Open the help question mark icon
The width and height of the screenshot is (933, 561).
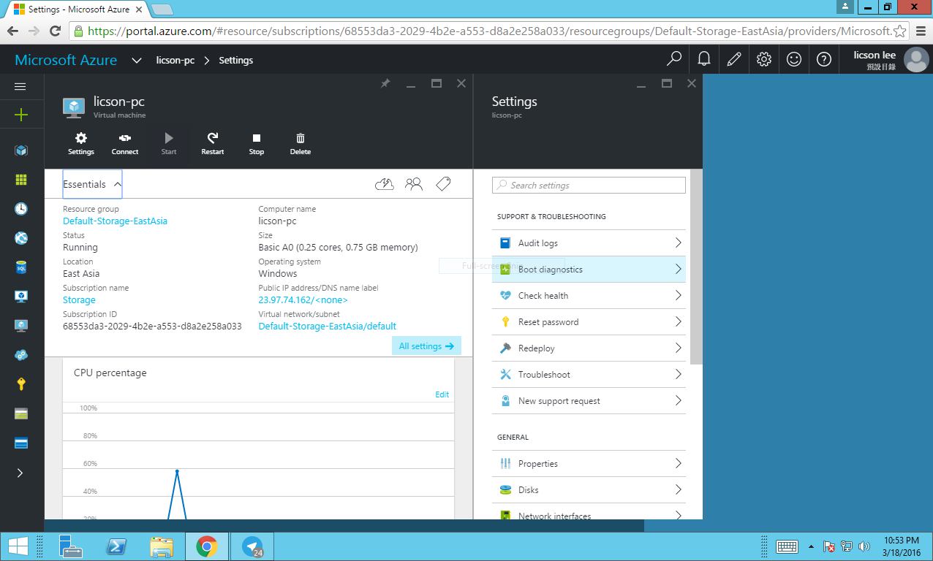pos(824,59)
